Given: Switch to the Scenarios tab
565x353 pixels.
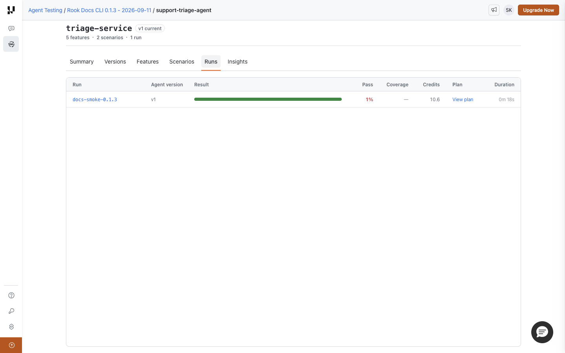Looking at the screenshot, I should click(182, 62).
